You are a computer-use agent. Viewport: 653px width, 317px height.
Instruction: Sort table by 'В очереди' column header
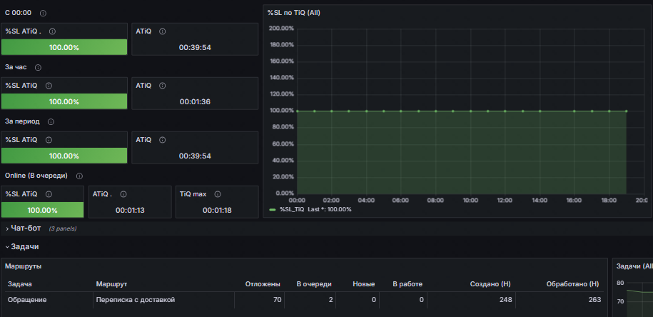point(314,284)
